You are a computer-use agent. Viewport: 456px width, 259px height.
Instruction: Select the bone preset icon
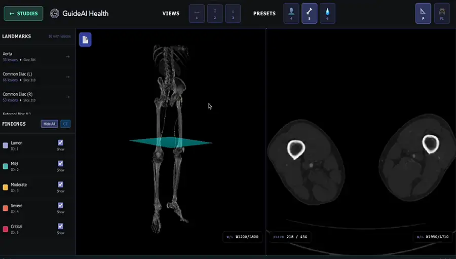309,13
